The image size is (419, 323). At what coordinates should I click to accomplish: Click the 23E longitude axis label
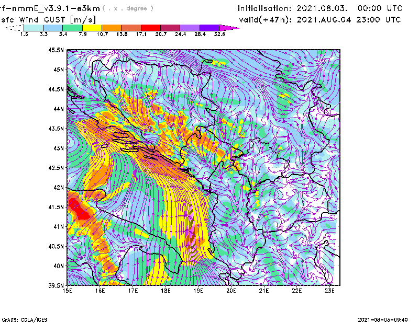(329, 291)
